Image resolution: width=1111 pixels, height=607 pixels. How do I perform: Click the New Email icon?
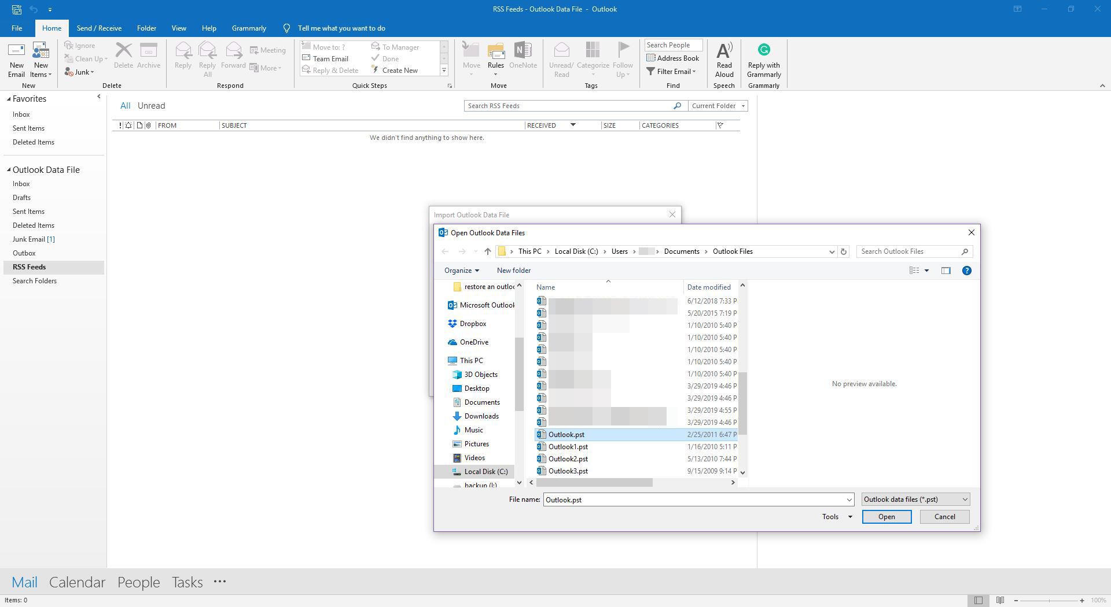[x=16, y=60]
